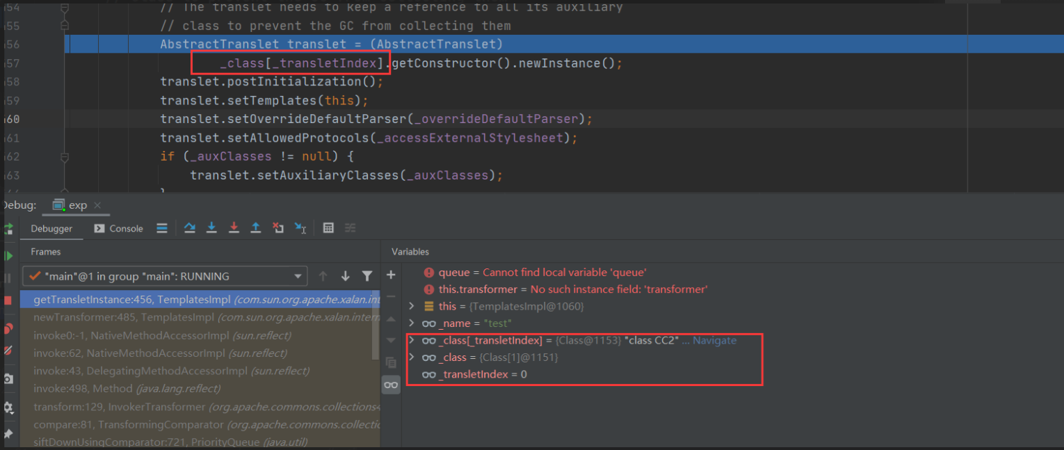Click the duplicate watch copy icon
Viewport: 1064px width, 450px height.
(x=391, y=362)
